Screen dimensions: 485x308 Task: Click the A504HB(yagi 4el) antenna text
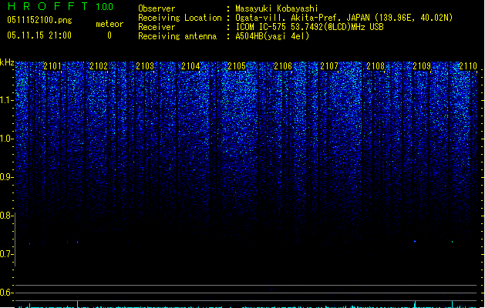(x=272, y=36)
